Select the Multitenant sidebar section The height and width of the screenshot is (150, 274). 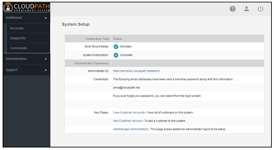[27, 18]
